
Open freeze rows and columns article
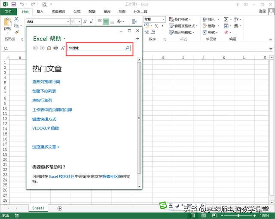pyautogui.click(x=42, y=100)
